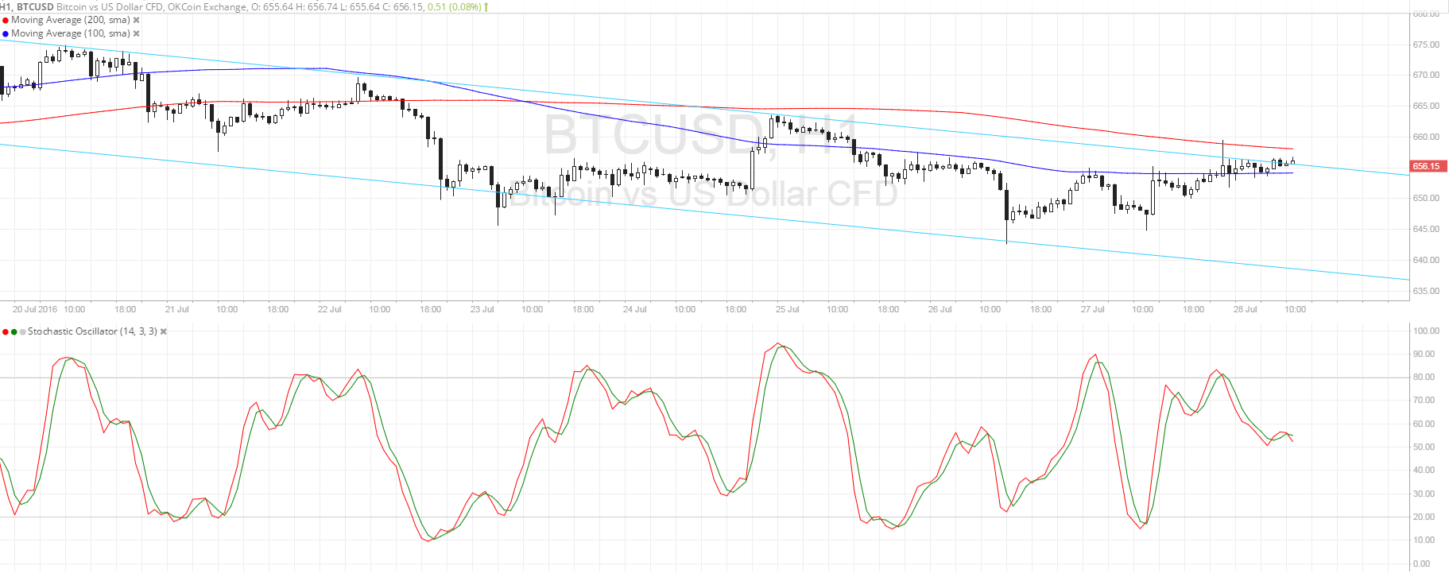This screenshot has height=573, width=1449.
Task: Click the 27 Jul date label
Action: pyautogui.click(x=1093, y=309)
